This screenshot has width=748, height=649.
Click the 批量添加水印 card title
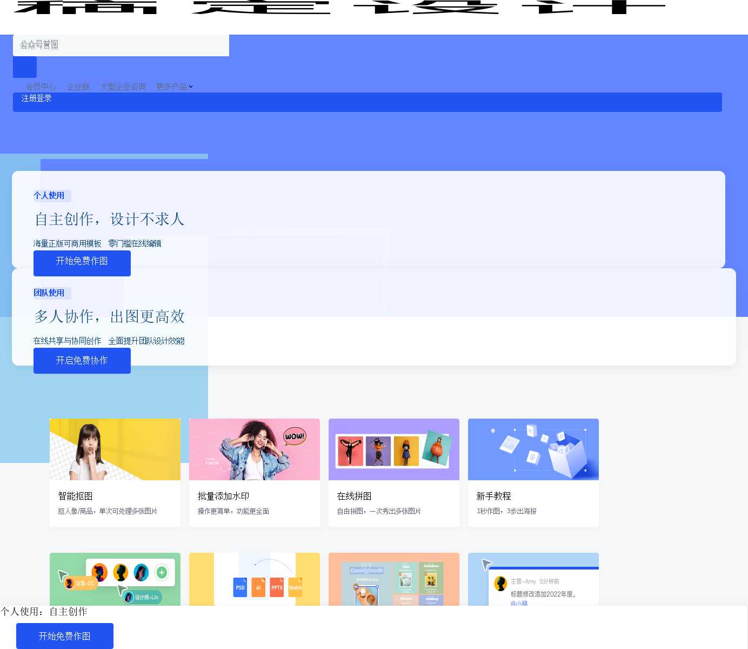pos(223,496)
